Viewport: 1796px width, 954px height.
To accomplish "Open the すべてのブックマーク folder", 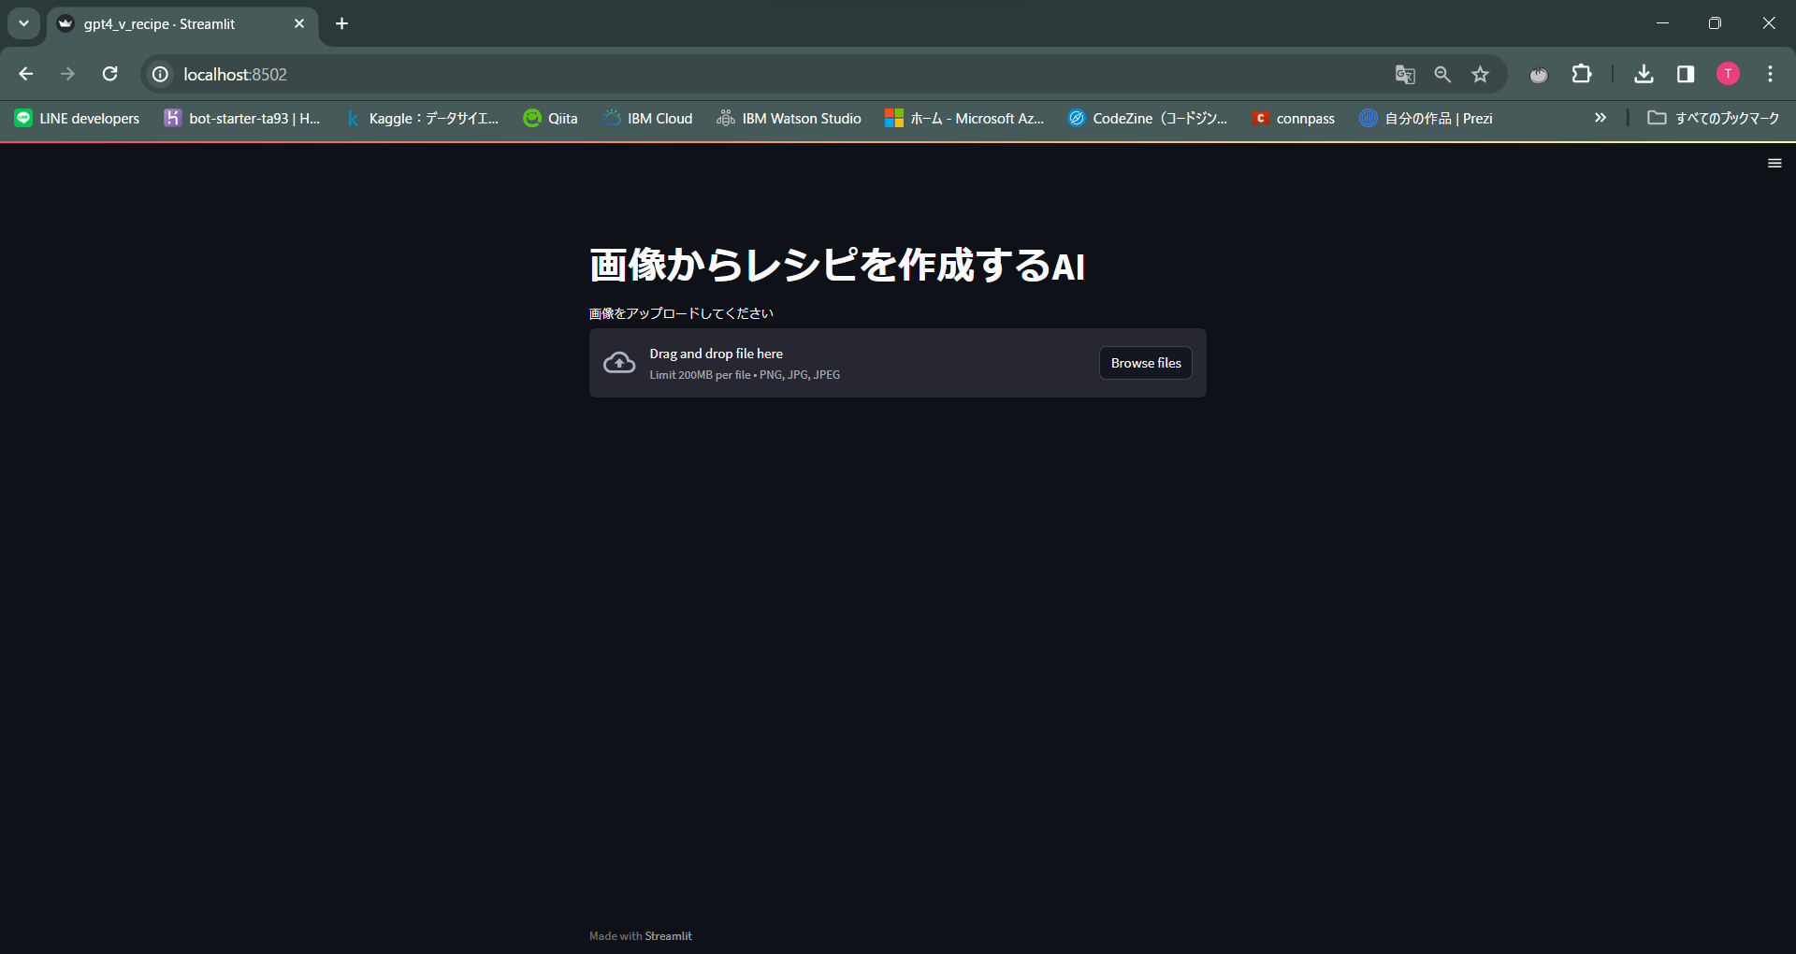I will pos(1714,118).
